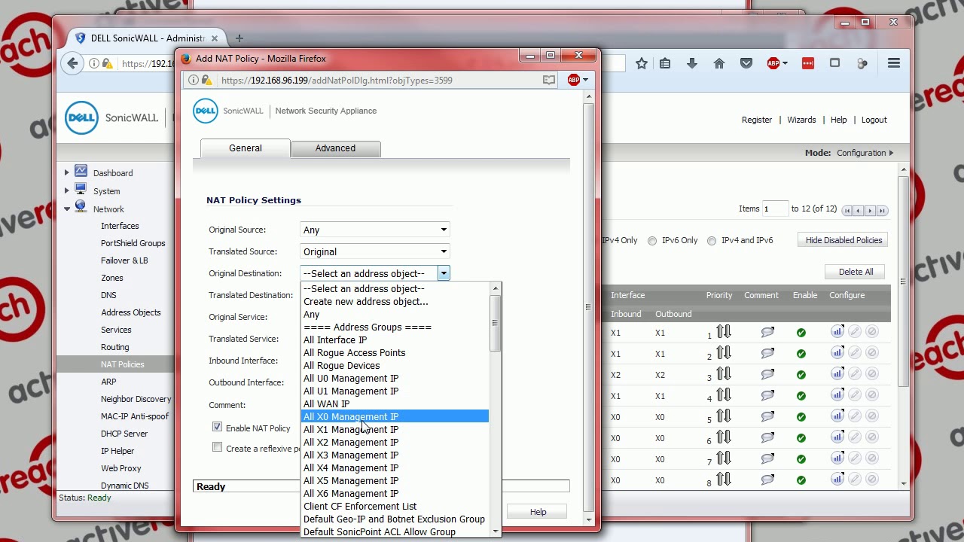Expand System in the sidebar tree

coord(66,191)
